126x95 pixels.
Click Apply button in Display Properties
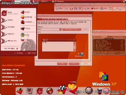tap(86, 64)
